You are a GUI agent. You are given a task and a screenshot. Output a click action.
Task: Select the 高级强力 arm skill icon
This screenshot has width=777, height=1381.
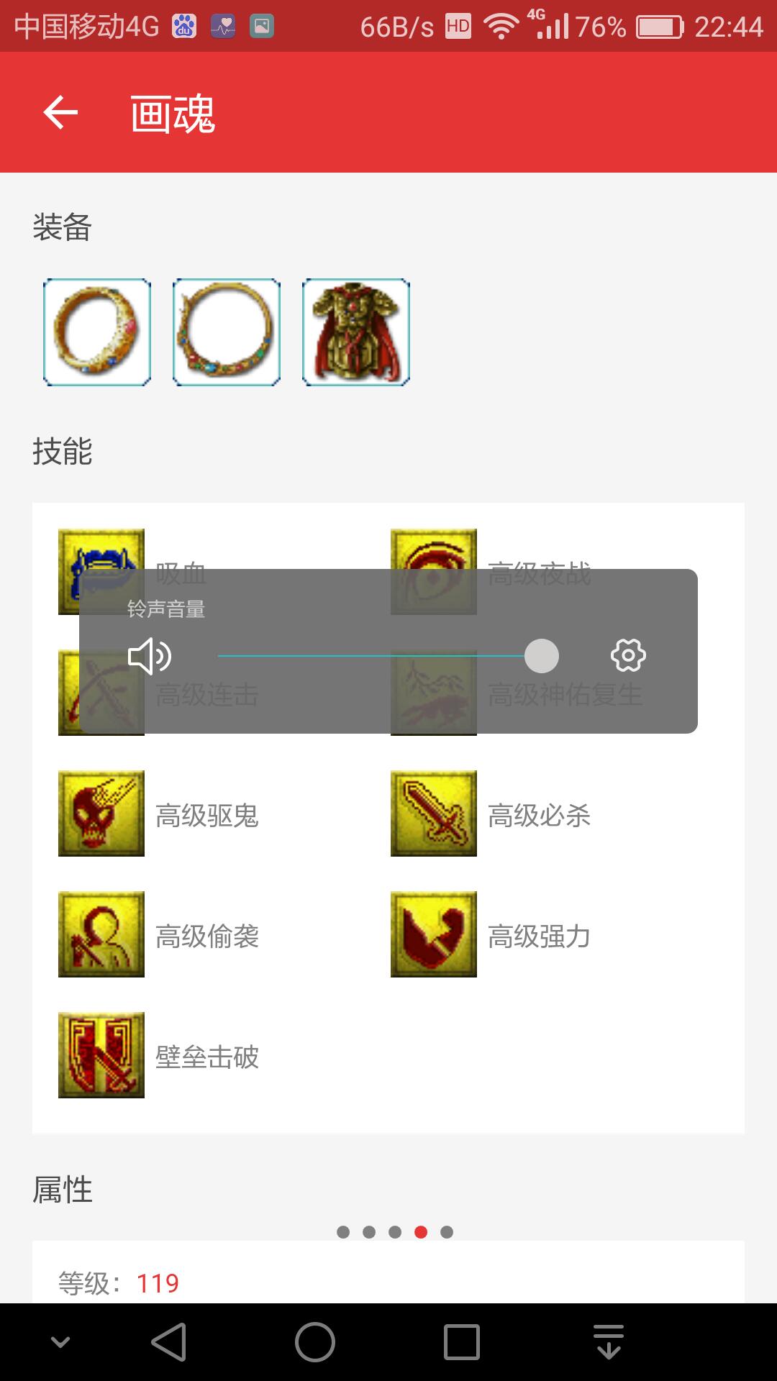pyautogui.click(x=434, y=934)
